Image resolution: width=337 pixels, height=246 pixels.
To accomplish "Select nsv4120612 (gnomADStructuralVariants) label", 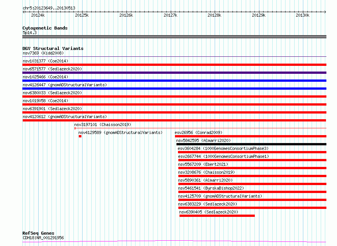I will pyautogui.click(x=65, y=117).
